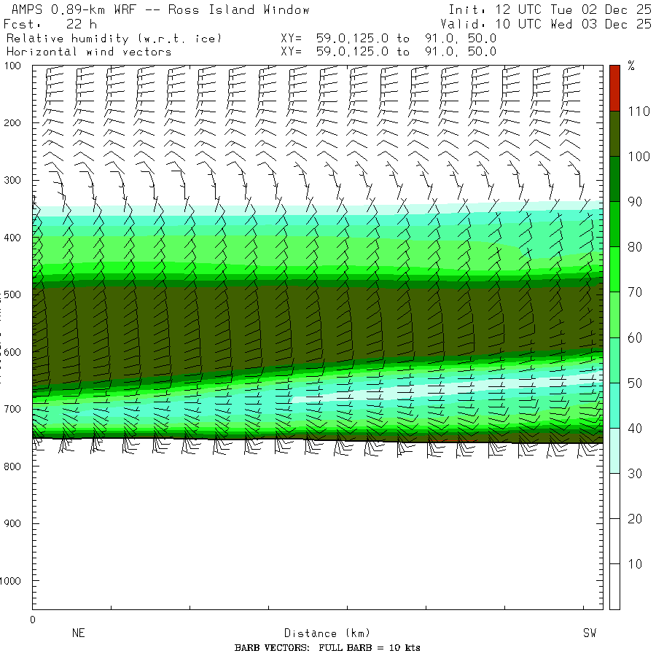Click the 'Distance (km)' axis title
The width and height of the screenshot is (656, 656).
coord(327,633)
